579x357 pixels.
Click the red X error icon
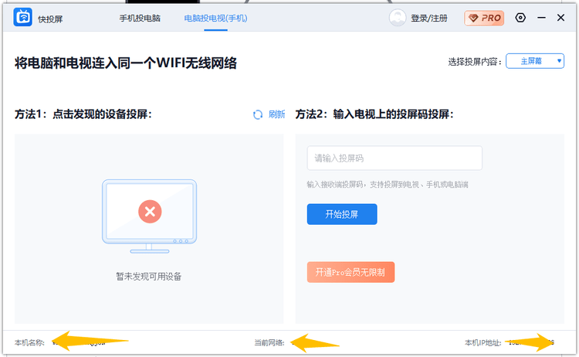150,211
